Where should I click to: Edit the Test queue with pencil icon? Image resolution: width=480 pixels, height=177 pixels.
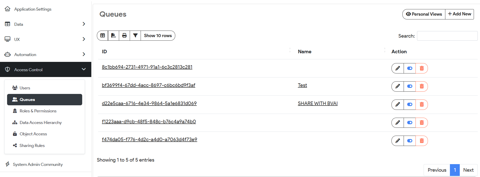398,86
